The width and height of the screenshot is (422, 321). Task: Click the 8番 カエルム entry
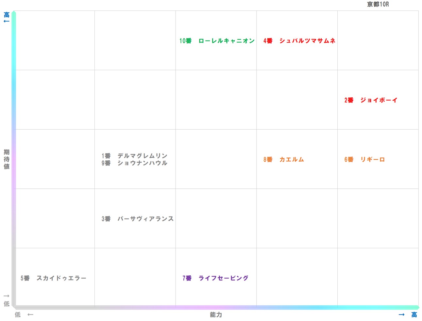[x=283, y=160]
